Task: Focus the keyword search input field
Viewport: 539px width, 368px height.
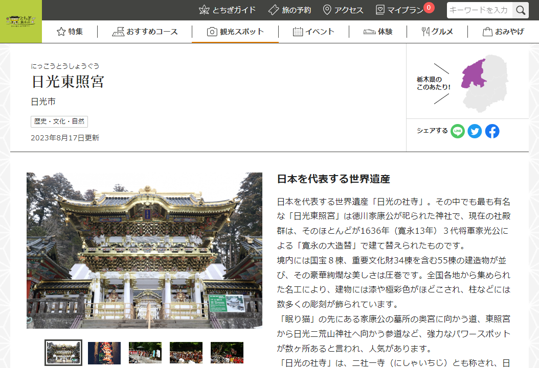Action: (x=480, y=10)
